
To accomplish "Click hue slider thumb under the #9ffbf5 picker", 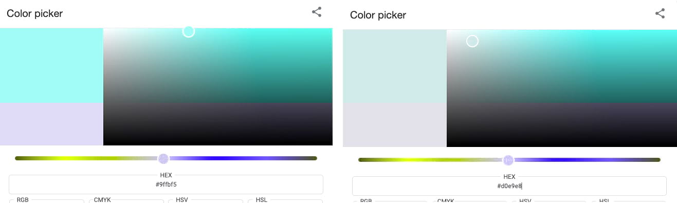I will pyautogui.click(x=163, y=158).
